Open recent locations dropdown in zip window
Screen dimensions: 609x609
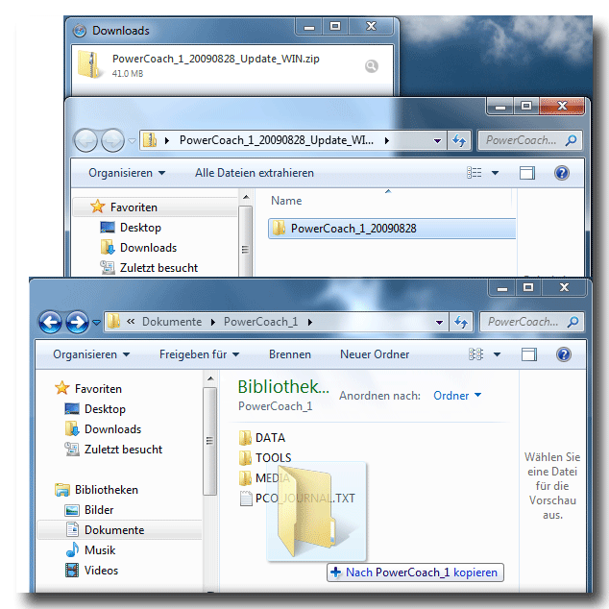(x=132, y=140)
